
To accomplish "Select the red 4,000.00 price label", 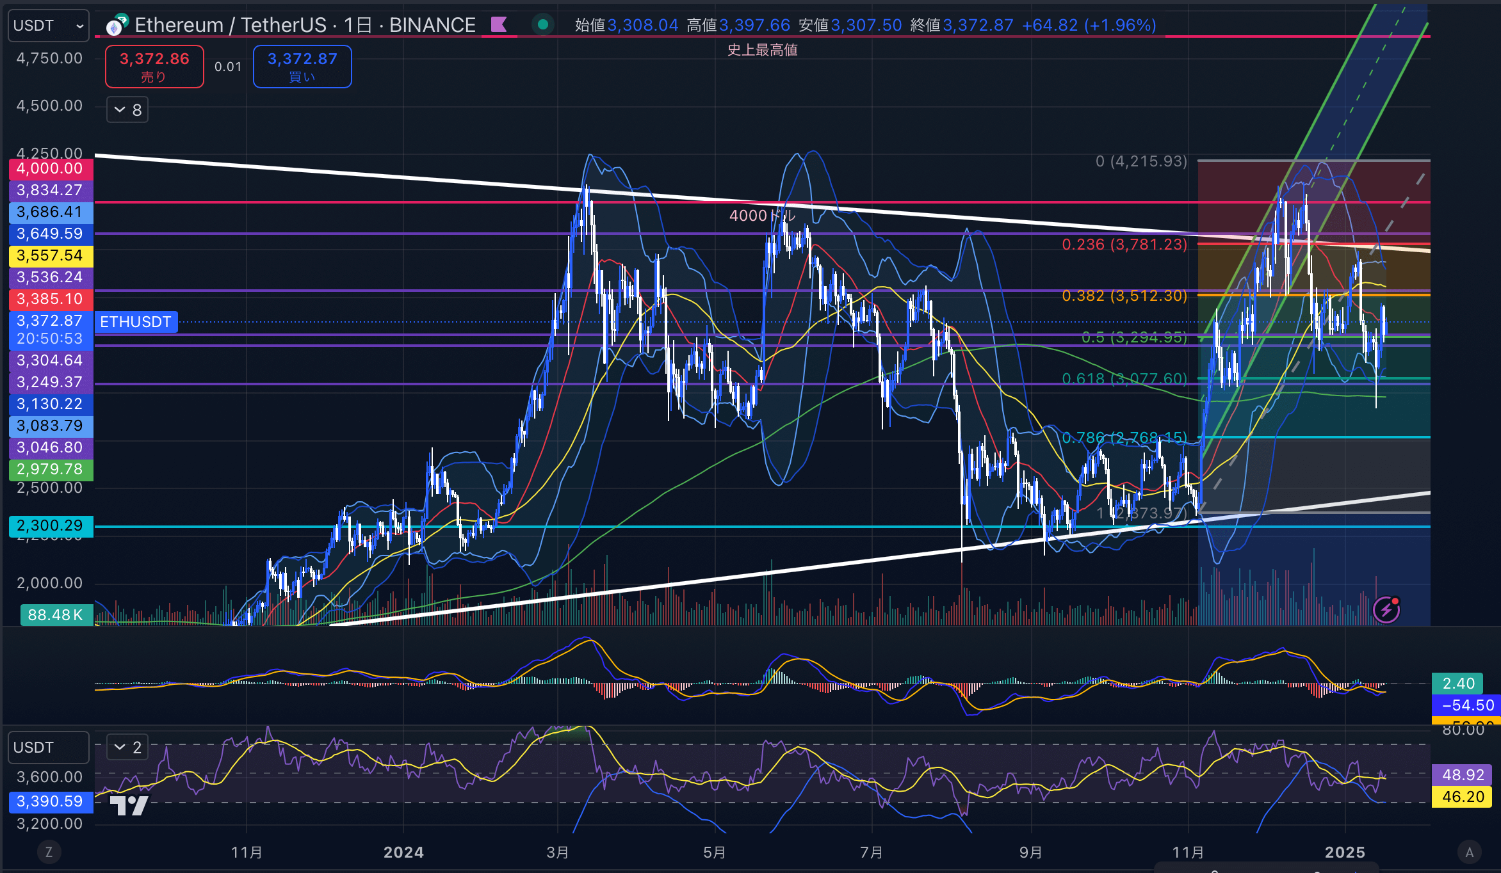I will pyautogui.click(x=51, y=169).
